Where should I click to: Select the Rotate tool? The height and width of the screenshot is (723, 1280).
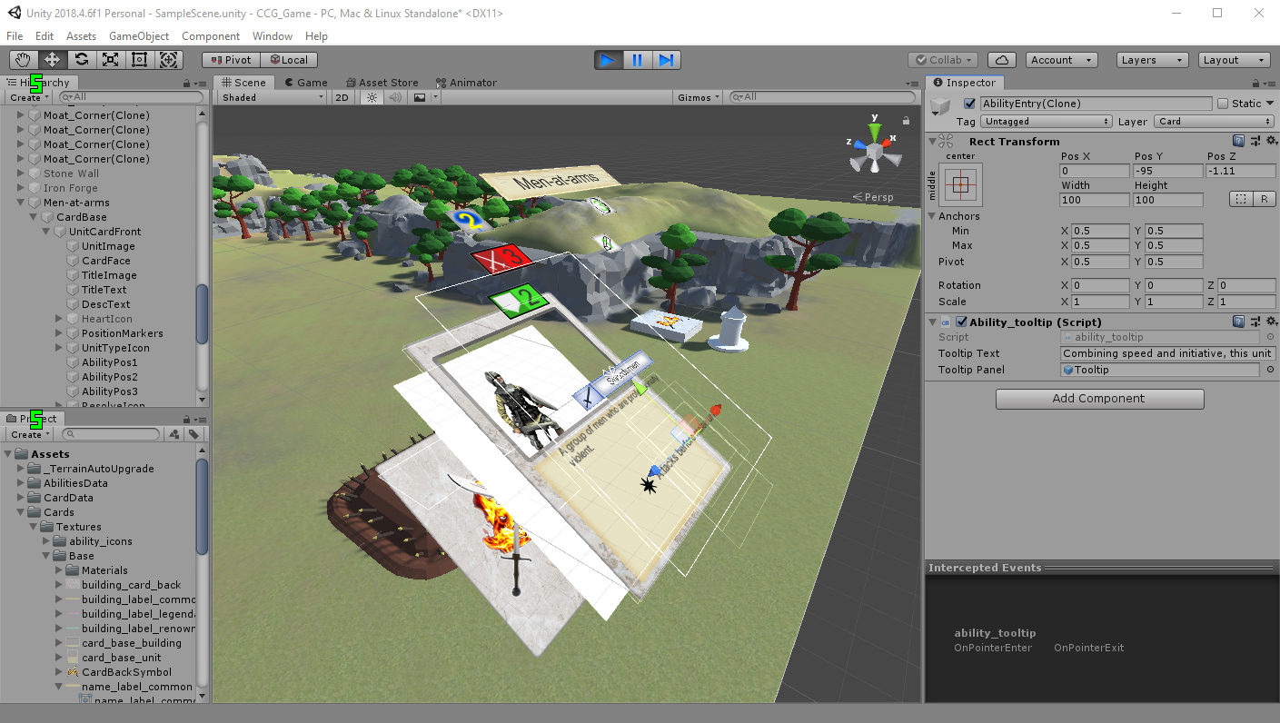[x=81, y=60]
